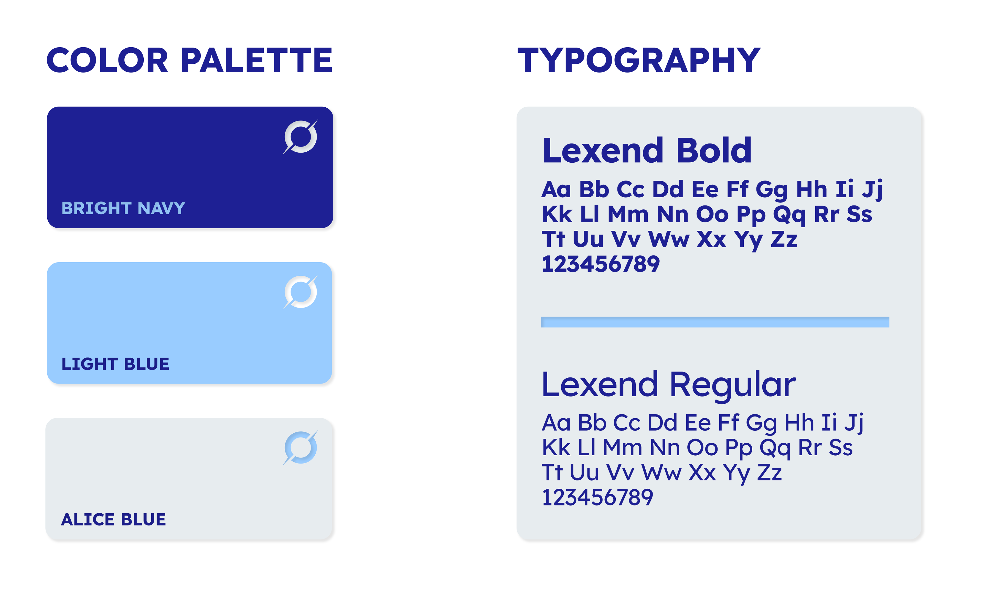The height and width of the screenshot is (596, 983).
Task: Click the BRIGHT NAVY label text
Action: coord(123,208)
